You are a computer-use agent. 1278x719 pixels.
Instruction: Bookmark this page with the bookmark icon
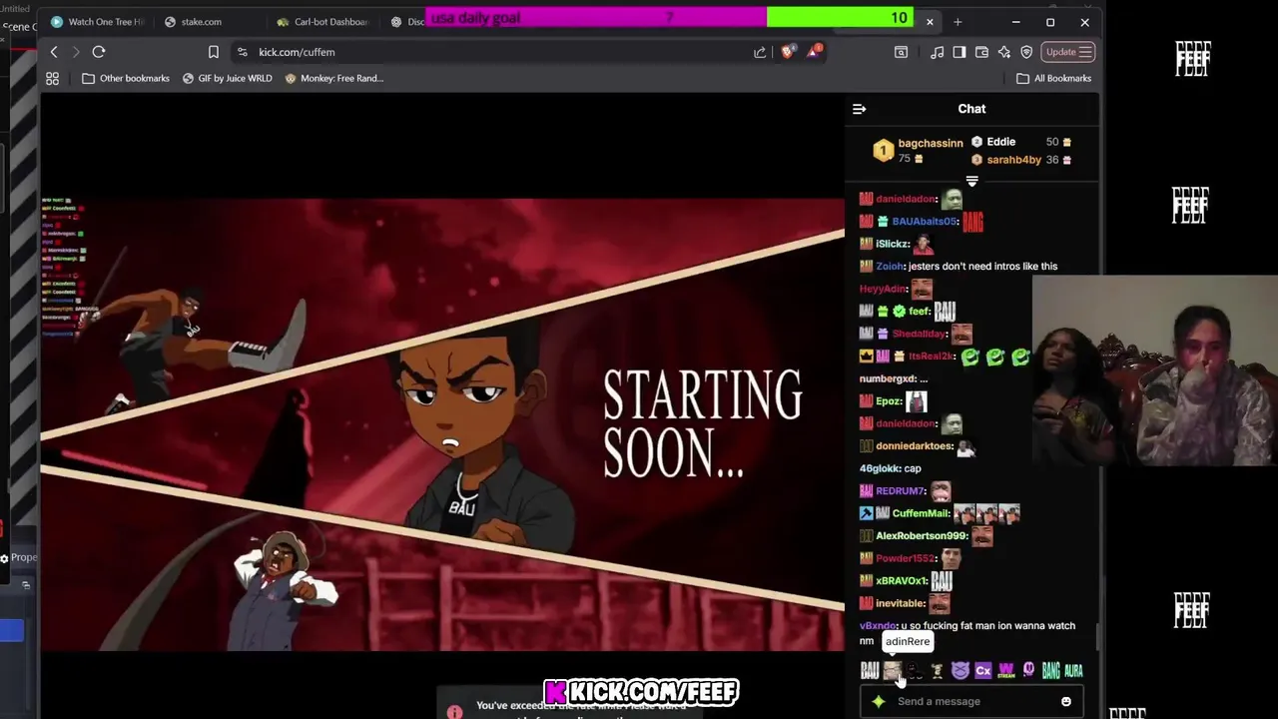tap(213, 52)
